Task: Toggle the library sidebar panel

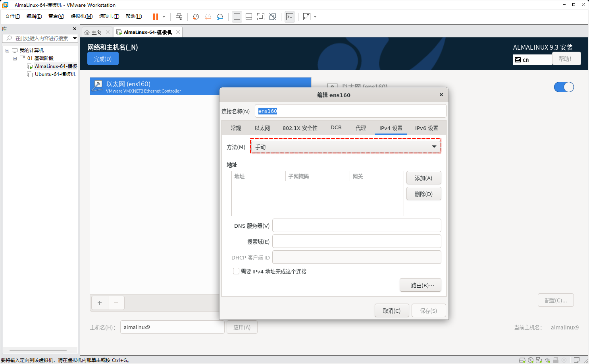Action: click(237, 16)
